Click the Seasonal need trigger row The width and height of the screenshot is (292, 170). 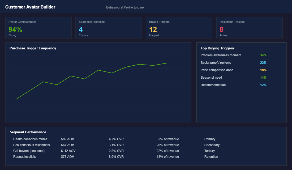coord(211,77)
